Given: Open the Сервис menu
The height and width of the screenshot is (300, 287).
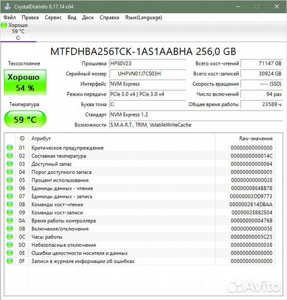Looking at the screenshot, I should pos(53,17).
